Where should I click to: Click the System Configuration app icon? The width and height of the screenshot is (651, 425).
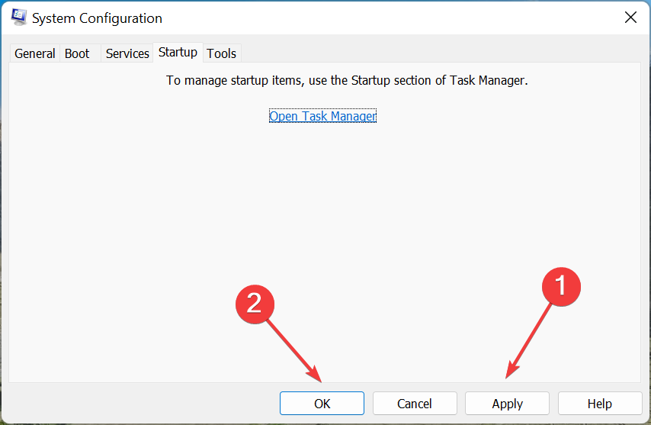pos(19,18)
